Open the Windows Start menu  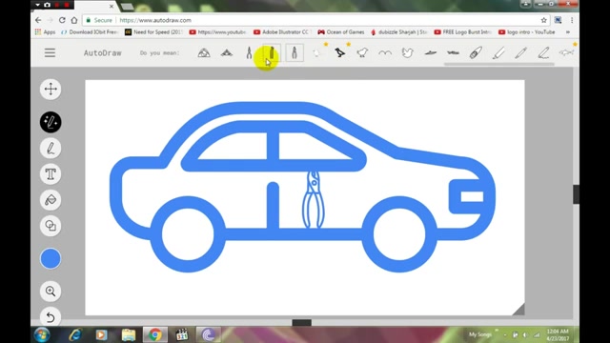tap(42, 334)
